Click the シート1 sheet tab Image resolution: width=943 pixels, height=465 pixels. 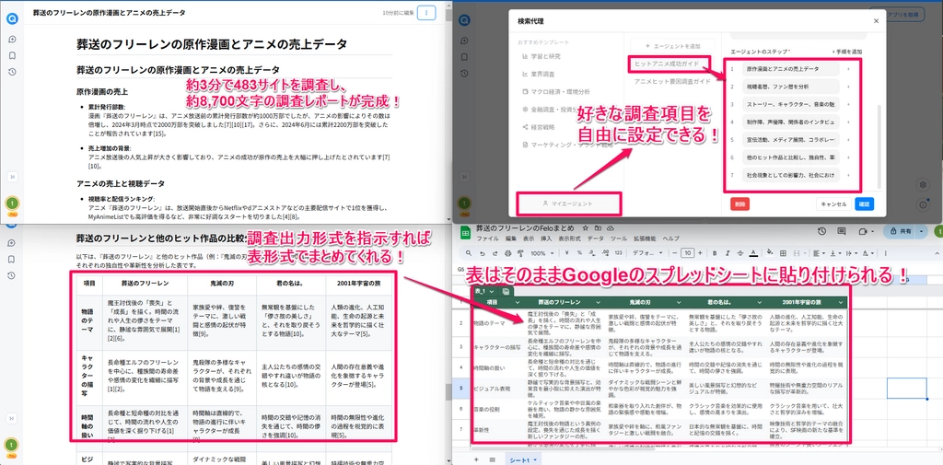coord(523,460)
